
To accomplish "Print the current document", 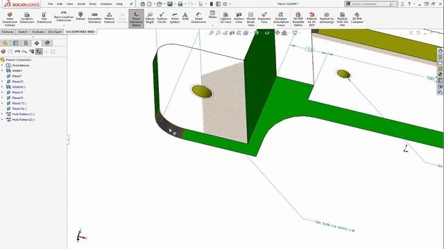I will [x=180, y=4].
